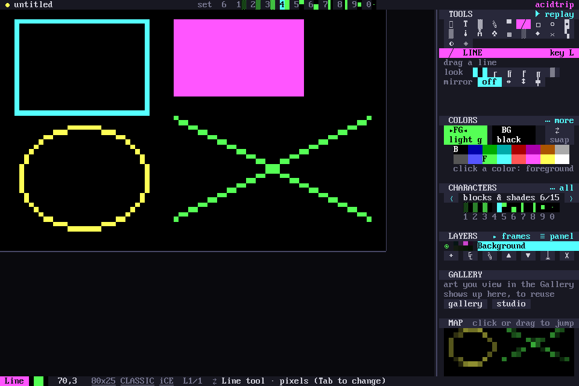Click the merge-down layer icon

[548, 256]
